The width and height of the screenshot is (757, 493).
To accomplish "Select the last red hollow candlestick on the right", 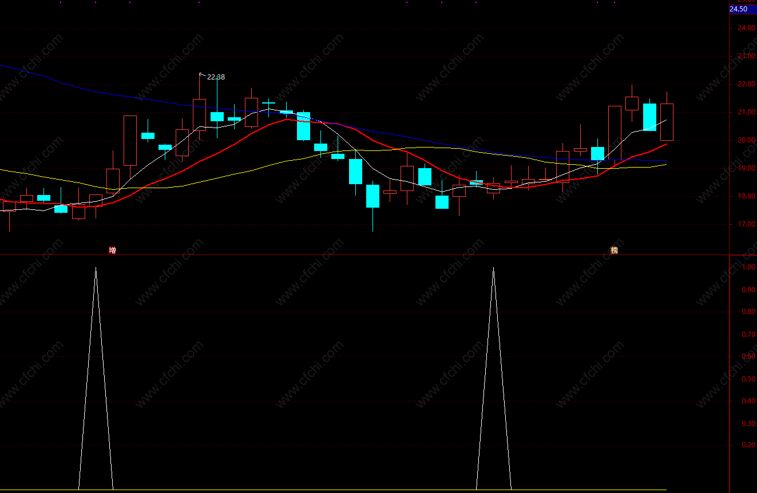I will click(667, 122).
